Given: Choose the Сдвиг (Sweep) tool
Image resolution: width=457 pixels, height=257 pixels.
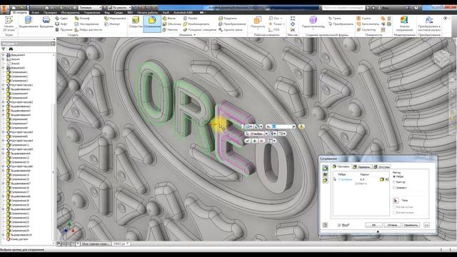Looking at the screenshot, I should (61, 18).
